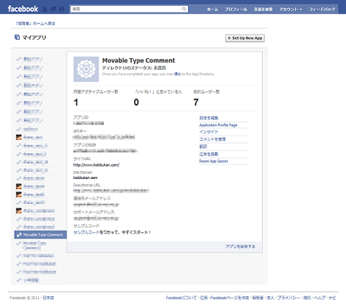Open the http://www.koikikukan.com/ site URL
Screen dimensions: 346x305
[96, 165]
